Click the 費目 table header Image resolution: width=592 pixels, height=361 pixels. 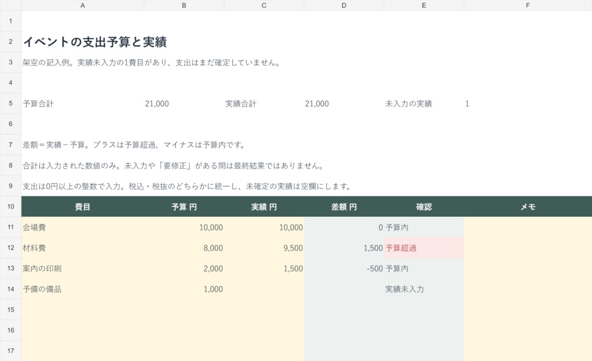pyautogui.click(x=82, y=206)
